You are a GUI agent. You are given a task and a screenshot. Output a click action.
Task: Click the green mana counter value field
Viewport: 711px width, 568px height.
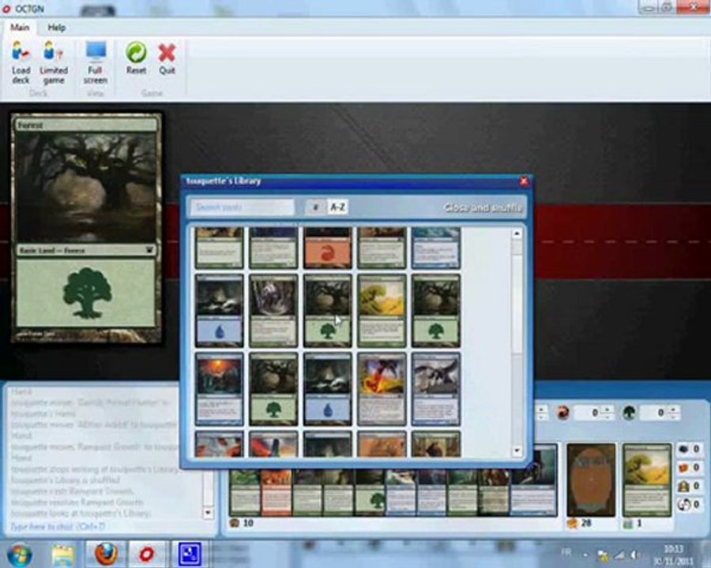[655, 413]
